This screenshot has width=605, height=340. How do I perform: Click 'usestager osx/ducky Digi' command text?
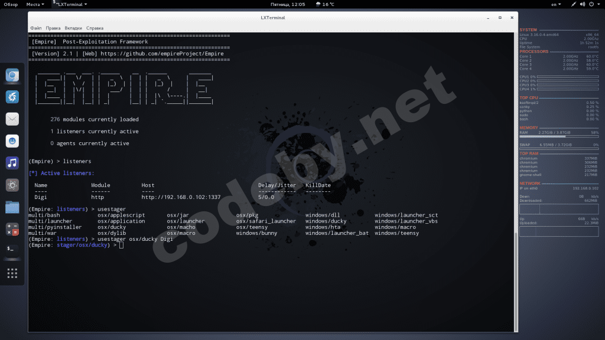(135, 239)
